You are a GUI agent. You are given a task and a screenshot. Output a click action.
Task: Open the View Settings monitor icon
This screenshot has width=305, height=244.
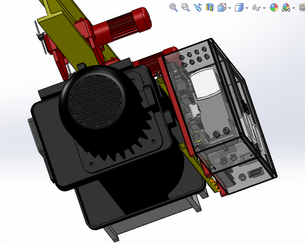click(302, 7)
